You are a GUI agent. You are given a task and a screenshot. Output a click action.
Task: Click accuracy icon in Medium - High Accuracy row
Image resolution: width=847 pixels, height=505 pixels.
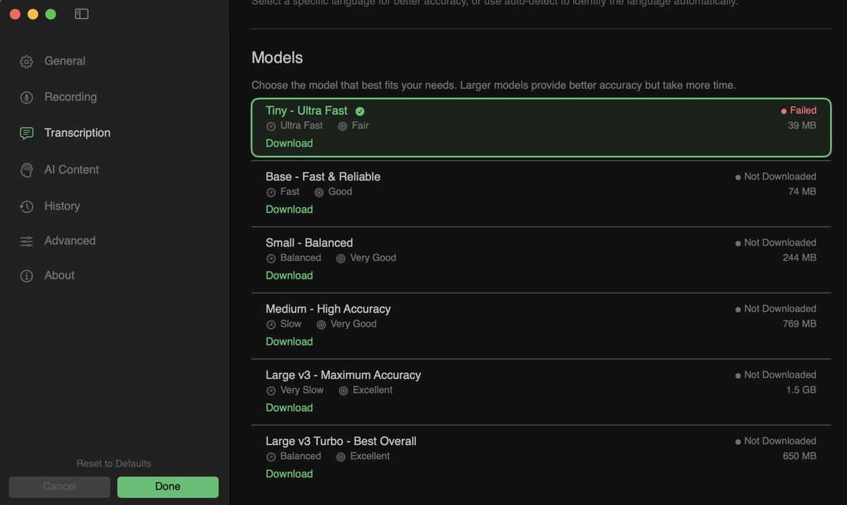click(321, 325)
